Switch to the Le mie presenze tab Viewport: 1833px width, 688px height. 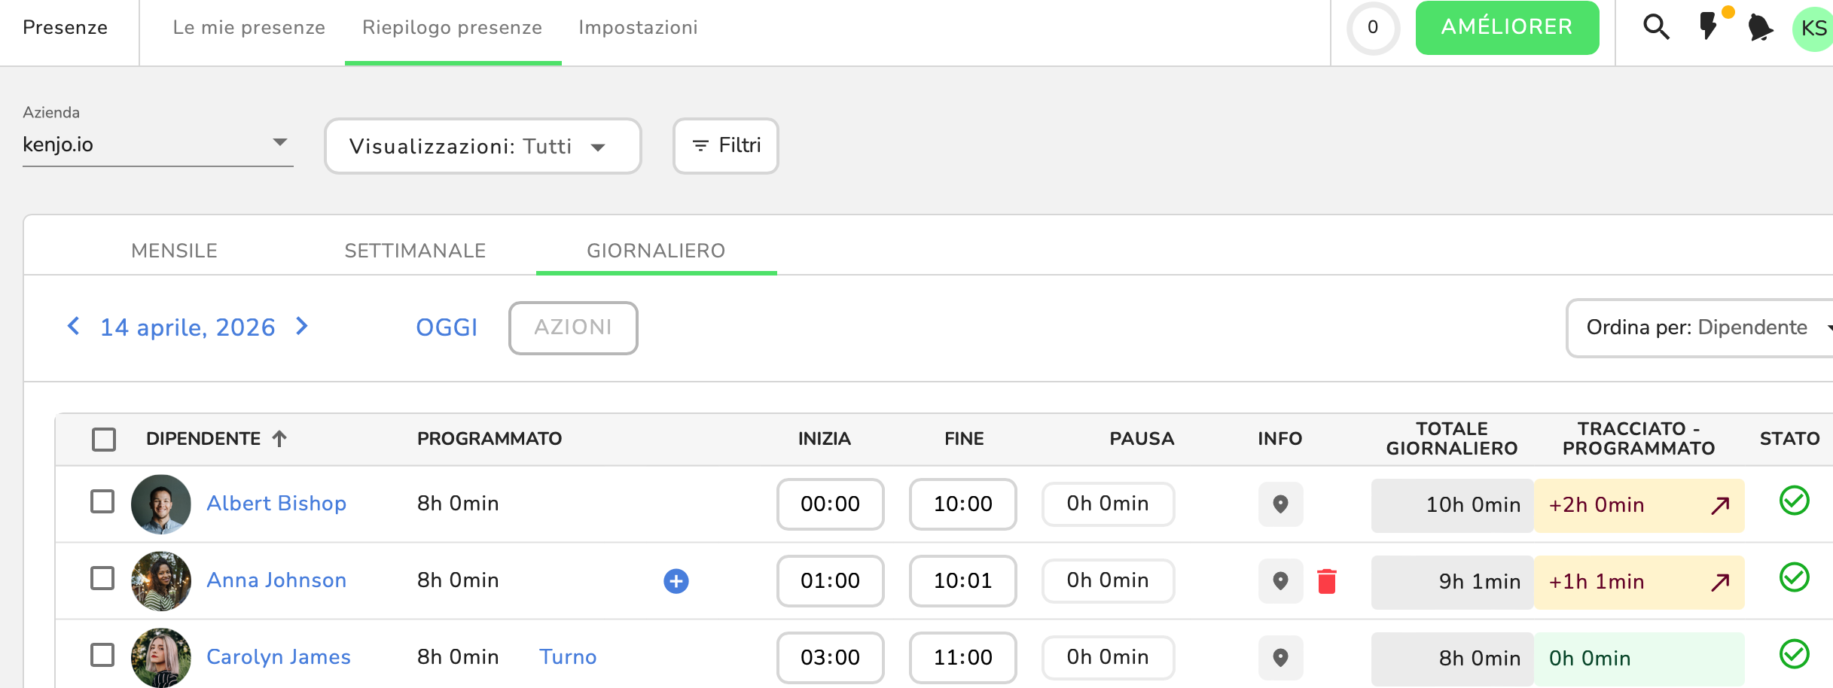pos(249,28)
